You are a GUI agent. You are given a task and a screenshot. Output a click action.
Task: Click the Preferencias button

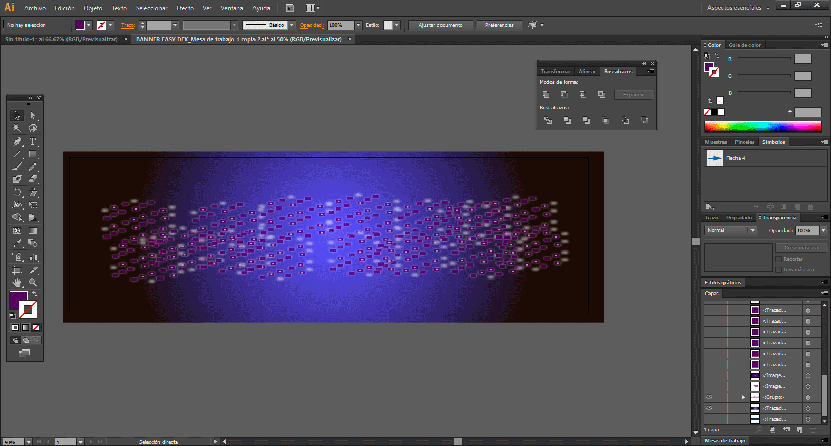tap(499, 25)
